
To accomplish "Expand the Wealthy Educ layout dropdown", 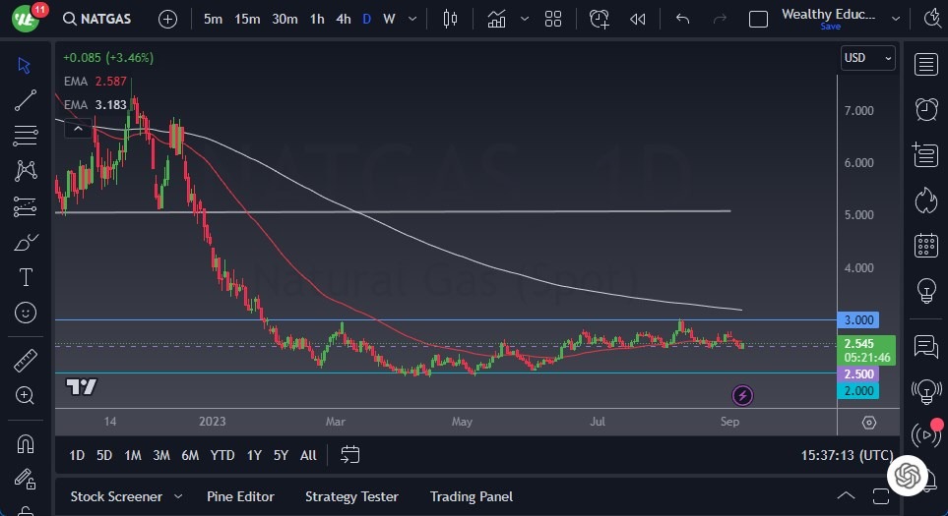I will tap(895, 19).
